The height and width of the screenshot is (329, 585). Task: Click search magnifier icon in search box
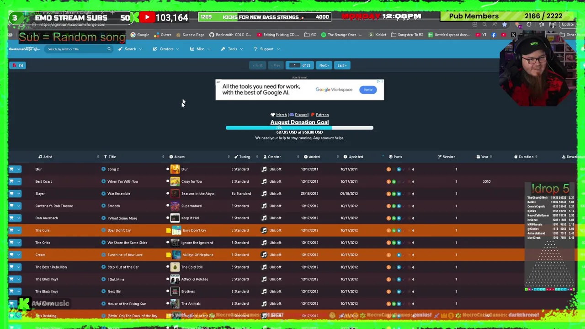pos(109,49)
